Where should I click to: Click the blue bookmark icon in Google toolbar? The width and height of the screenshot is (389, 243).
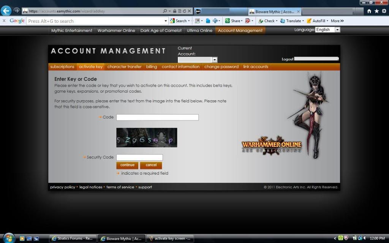click(208, 21)
